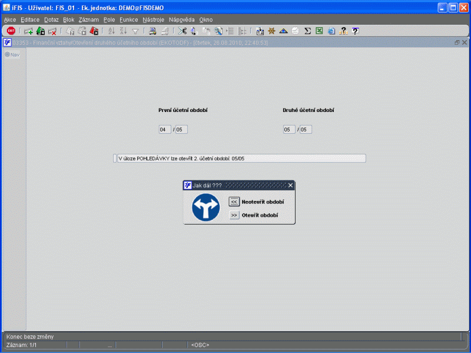Viewport: 471px width, 353px height.
Task: Click the execute query icon with play arrow
Action: pyautogui.click(x=82, y=31)
